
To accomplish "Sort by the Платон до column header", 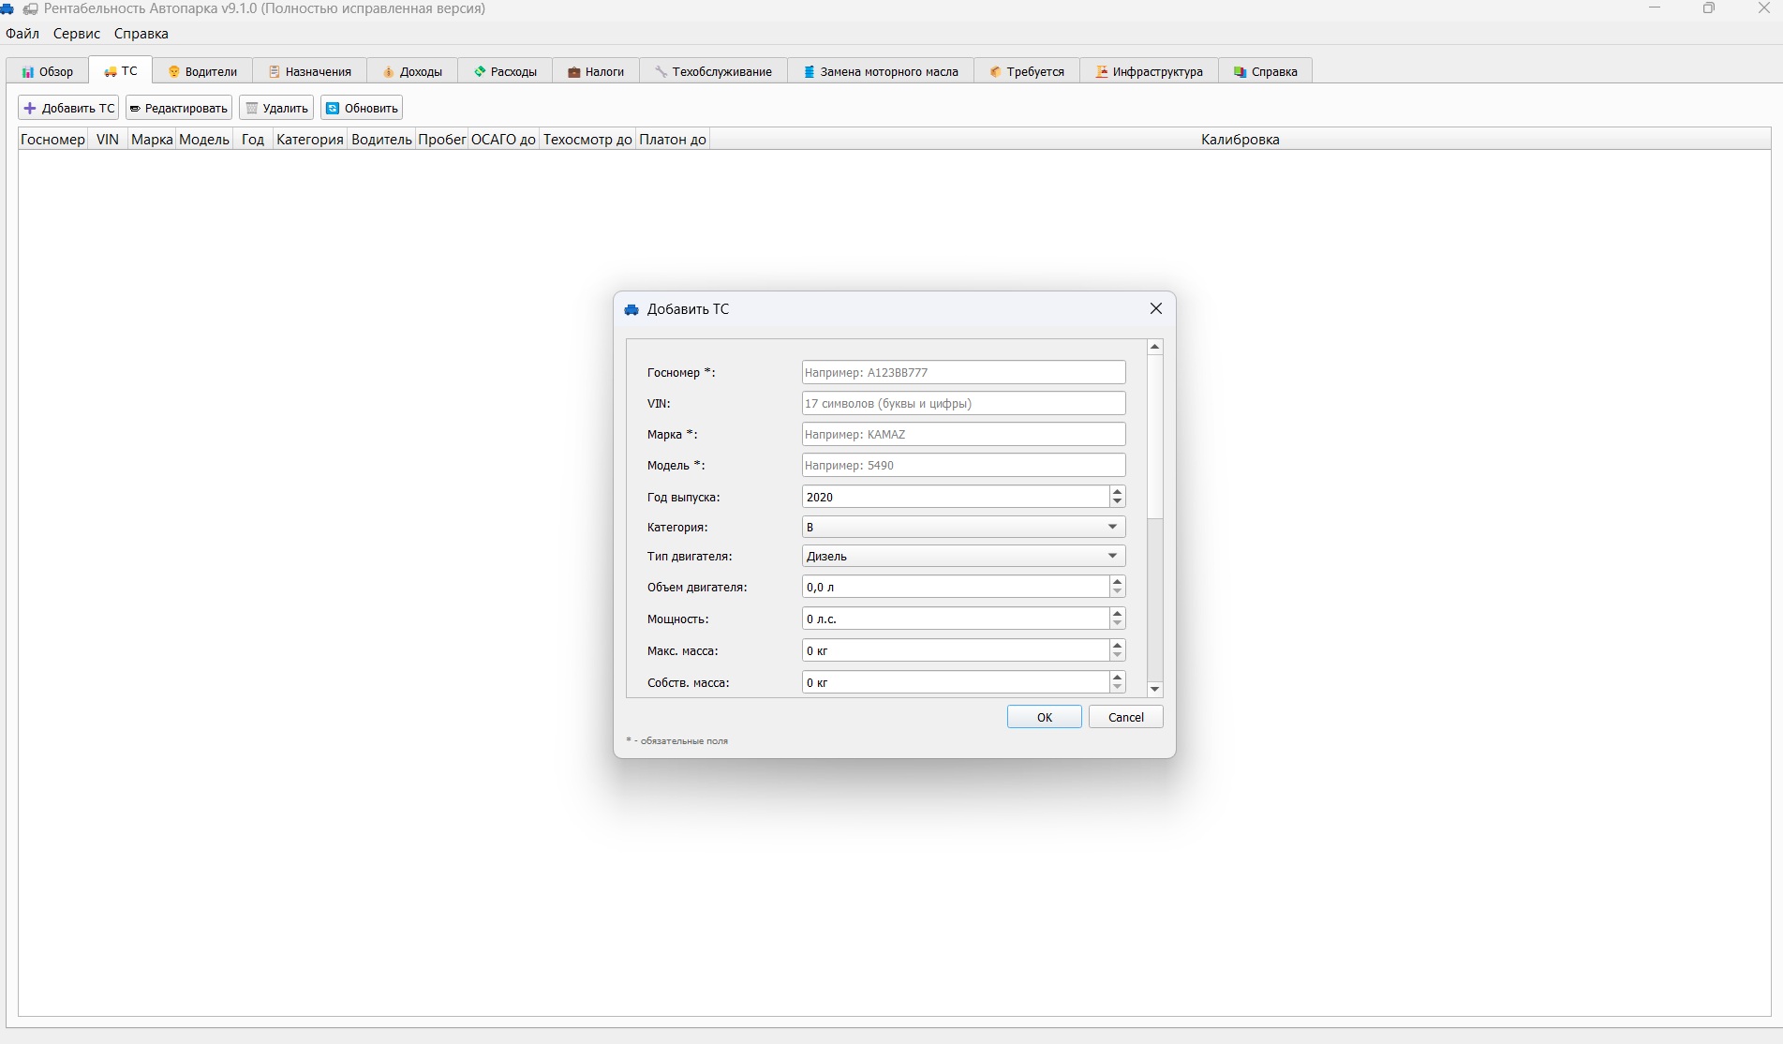I will point(673,139).
